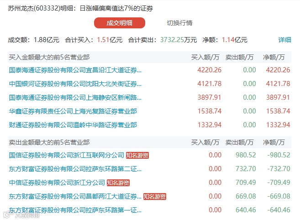Click net value -732.70
Viewport: 300px width, 221px height.
[x=279, y=169]
